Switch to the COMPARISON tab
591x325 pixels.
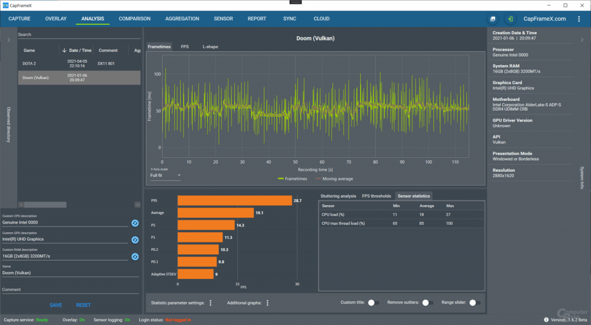coord(134,18)
